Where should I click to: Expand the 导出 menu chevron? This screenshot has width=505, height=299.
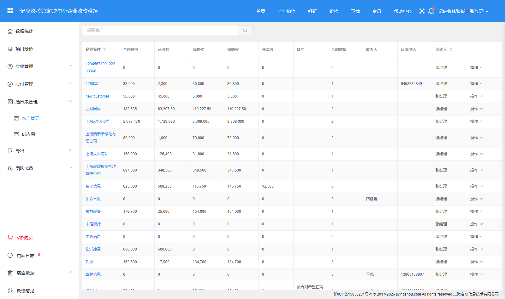71,150
